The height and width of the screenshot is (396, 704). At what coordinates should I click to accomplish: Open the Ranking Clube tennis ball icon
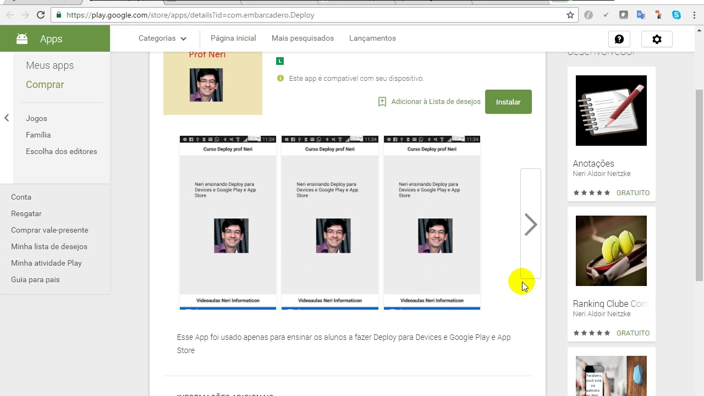point(611,251)
